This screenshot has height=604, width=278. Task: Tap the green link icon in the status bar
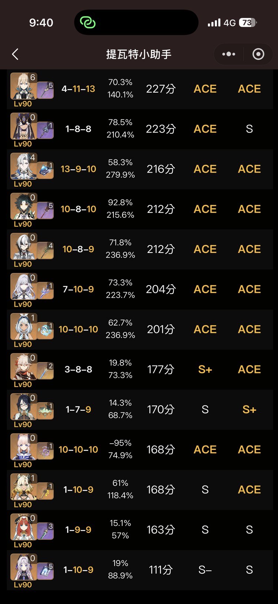click(x=88, y=23)
